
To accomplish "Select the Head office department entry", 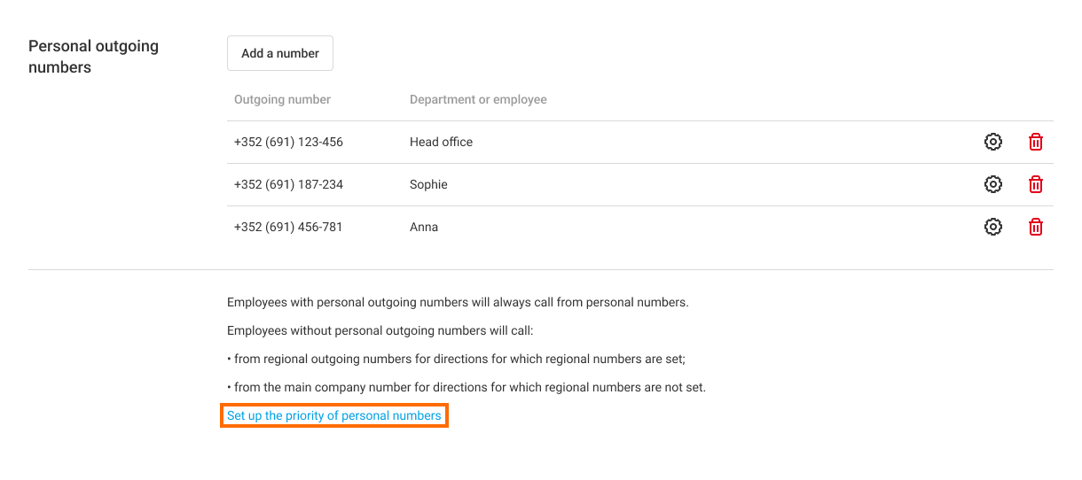I will coord(441,142).
